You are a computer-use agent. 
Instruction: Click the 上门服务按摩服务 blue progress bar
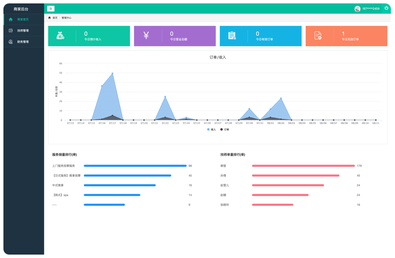pos(135,166)
